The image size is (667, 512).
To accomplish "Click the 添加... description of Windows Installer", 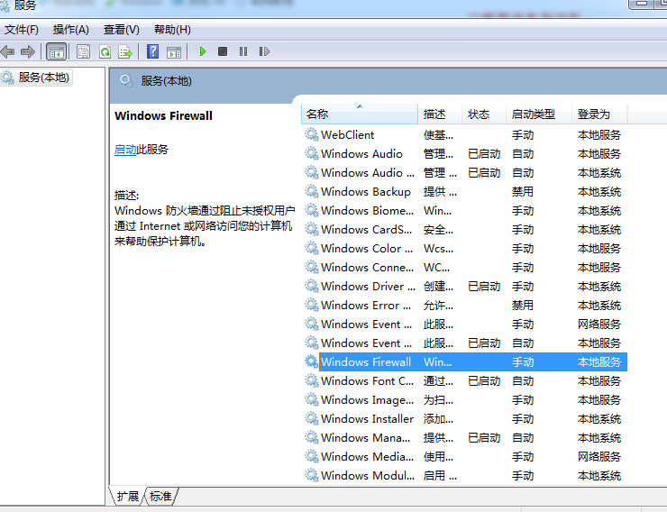I will (x=438, y=419).
